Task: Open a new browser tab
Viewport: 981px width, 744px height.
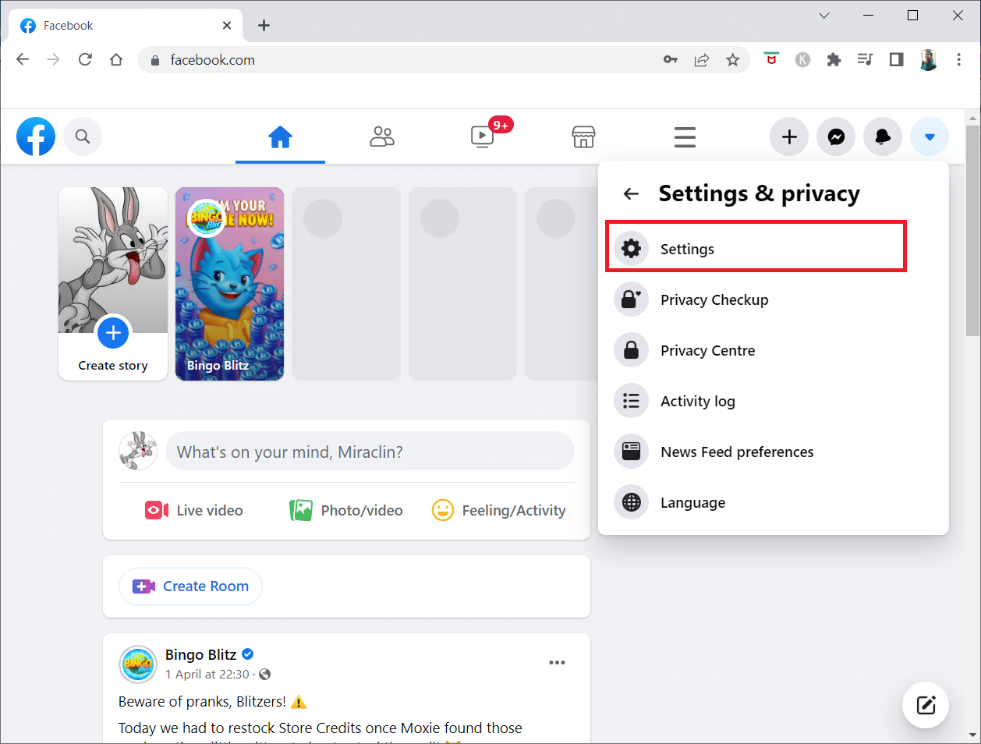Action: pos(264,26)
